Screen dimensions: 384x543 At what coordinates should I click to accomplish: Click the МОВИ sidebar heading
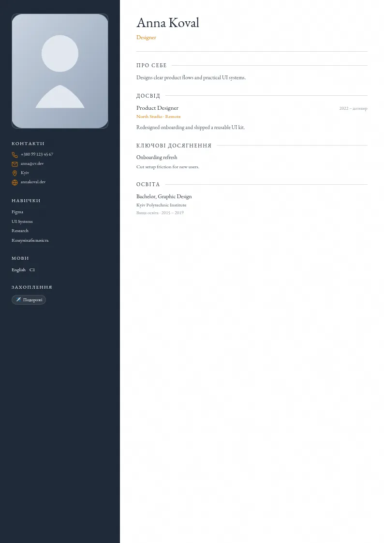pyautogui.click(x=20, y=258)
